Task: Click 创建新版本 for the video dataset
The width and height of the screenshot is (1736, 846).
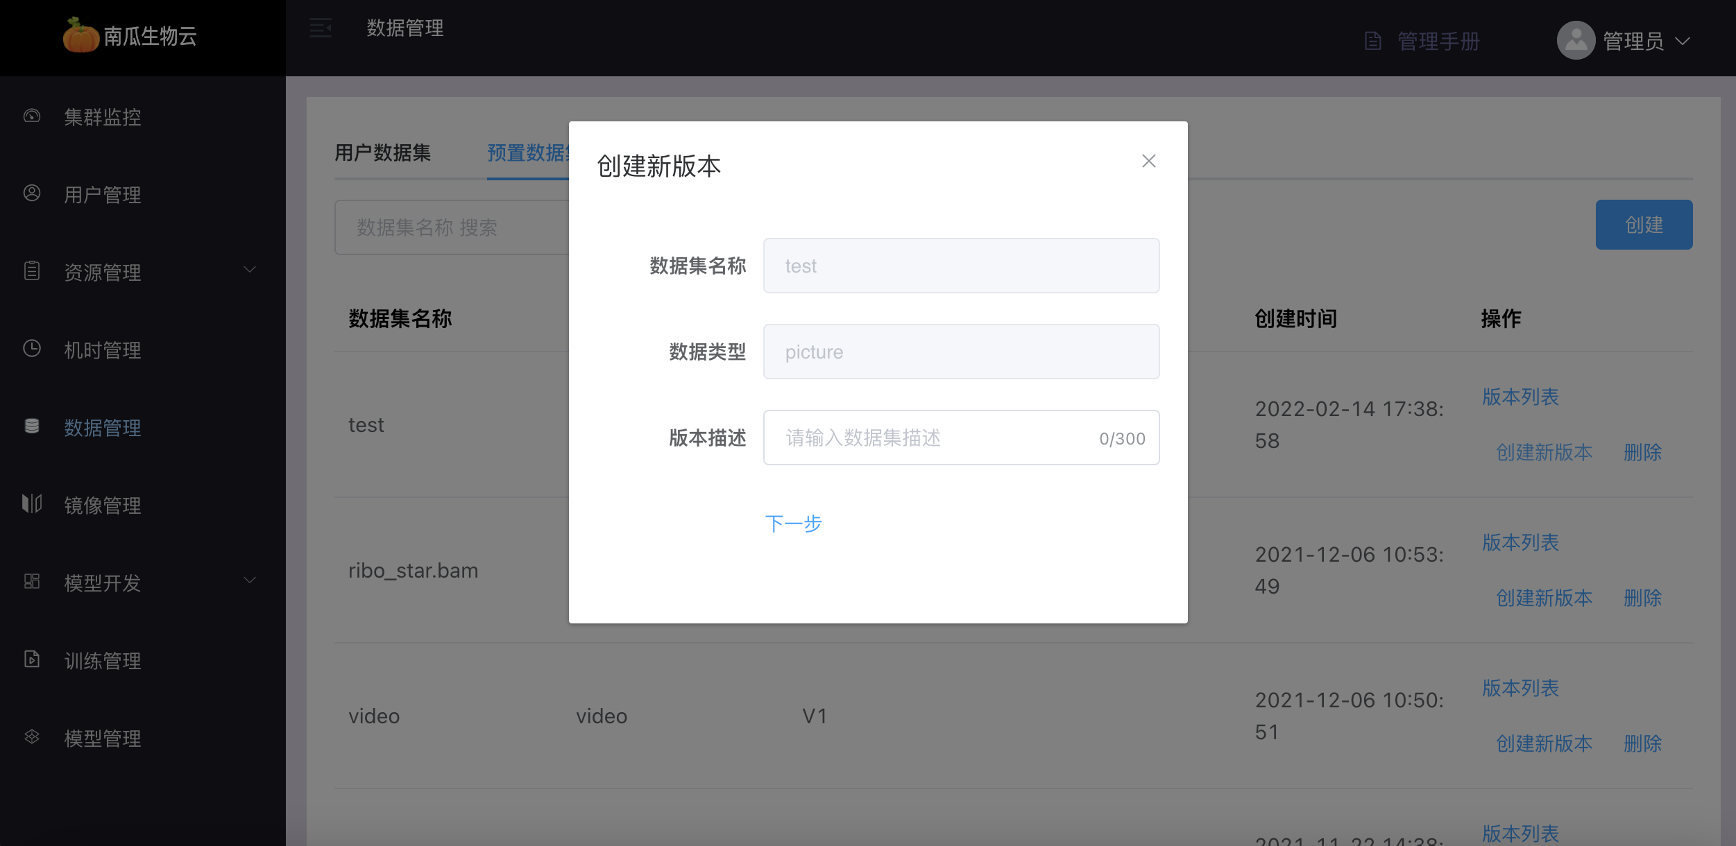Action: click(x=1544, y=743)
